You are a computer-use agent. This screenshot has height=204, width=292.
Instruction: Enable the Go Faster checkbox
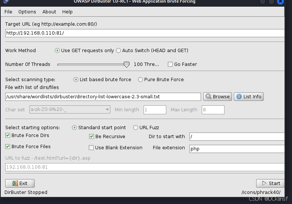click(x=170, y=64)
